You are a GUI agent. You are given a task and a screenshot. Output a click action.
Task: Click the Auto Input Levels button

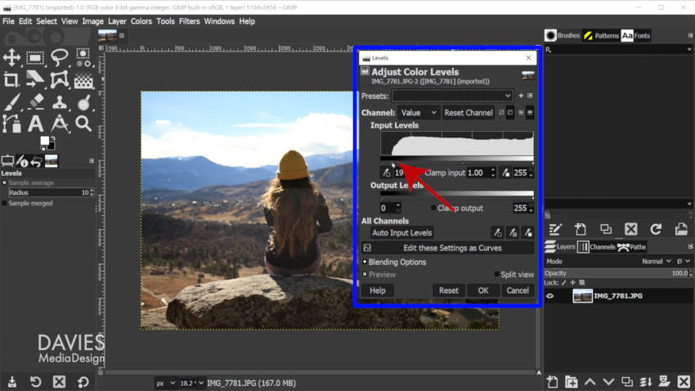[x=401, y=232]
